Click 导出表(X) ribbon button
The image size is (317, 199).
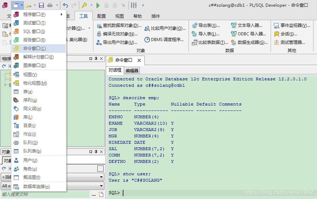pyautogui.click(x=206, y=25)
